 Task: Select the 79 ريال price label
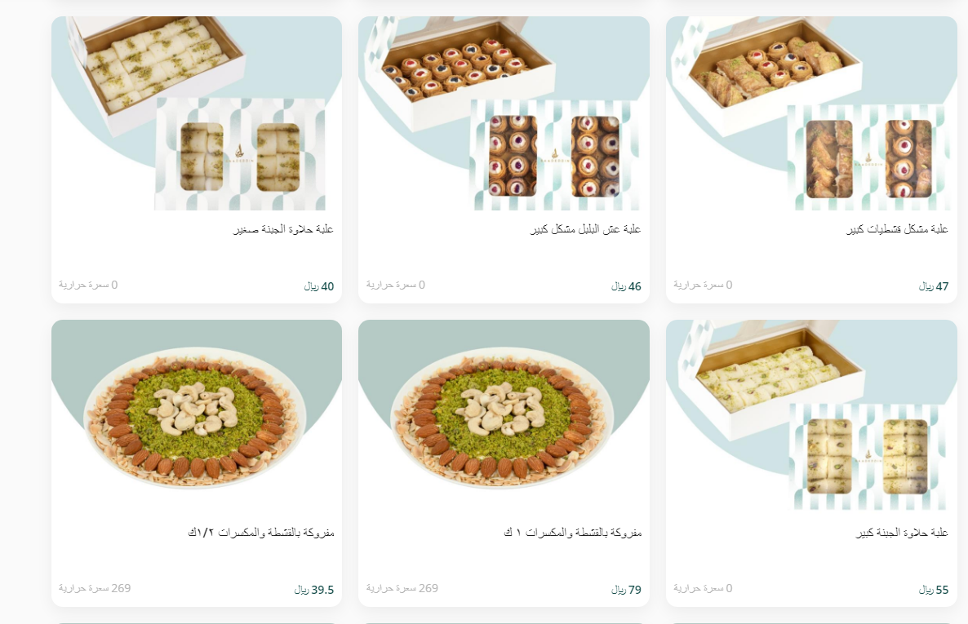pos(626,590)
